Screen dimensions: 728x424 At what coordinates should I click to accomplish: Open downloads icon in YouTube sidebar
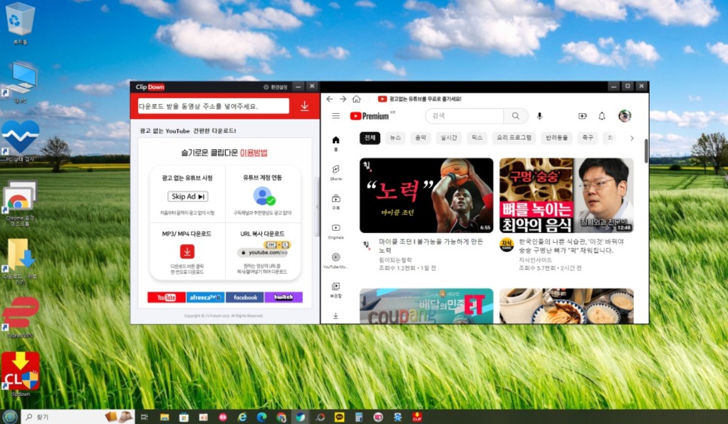[336, 316]
